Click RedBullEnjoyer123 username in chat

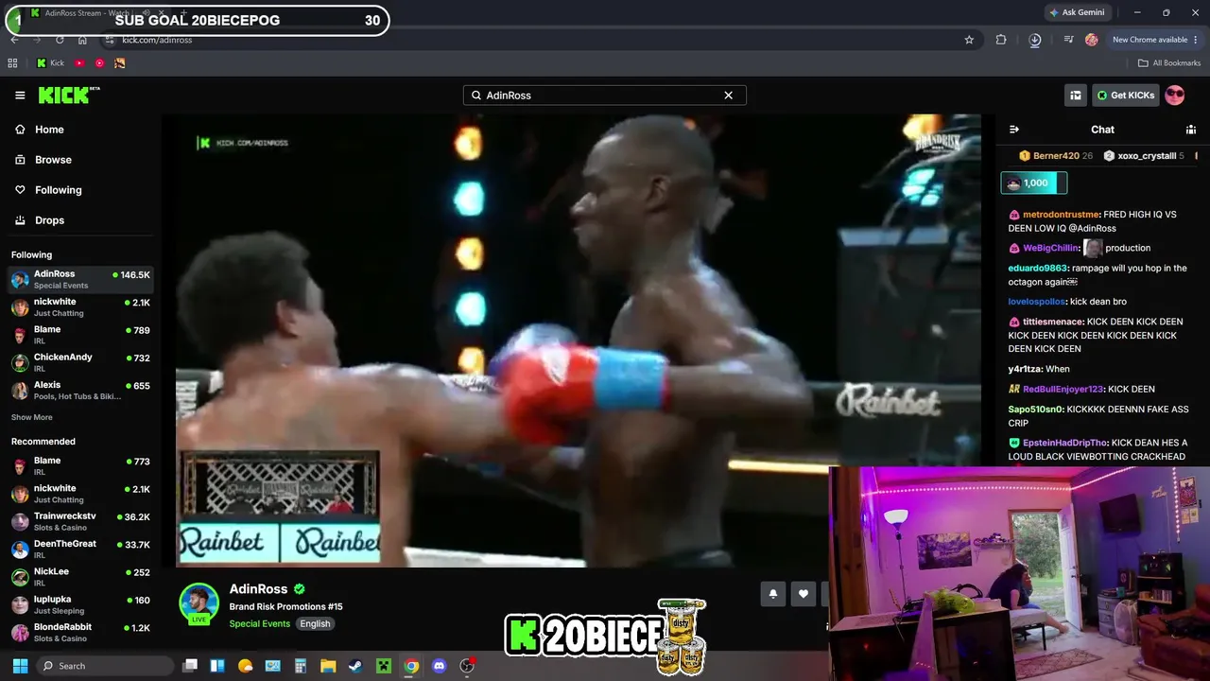pyautogui.click(x=1063, y=389)
